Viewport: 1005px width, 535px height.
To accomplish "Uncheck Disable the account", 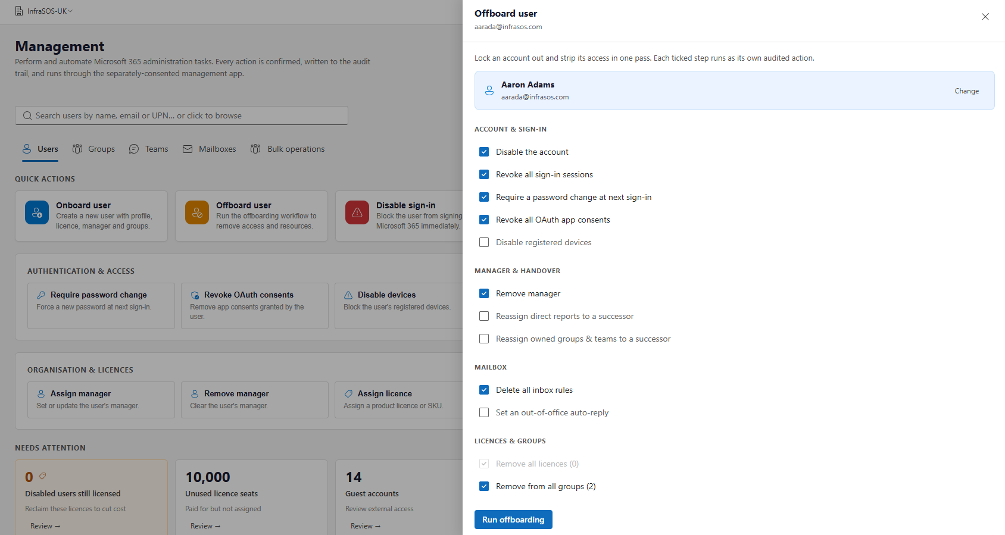I will (x=484, y=152).
